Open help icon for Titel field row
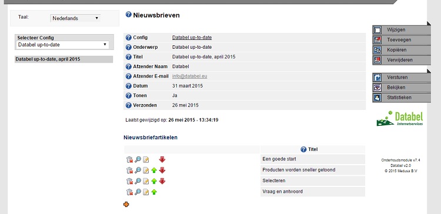441x214 pixels. coord(129,57)
